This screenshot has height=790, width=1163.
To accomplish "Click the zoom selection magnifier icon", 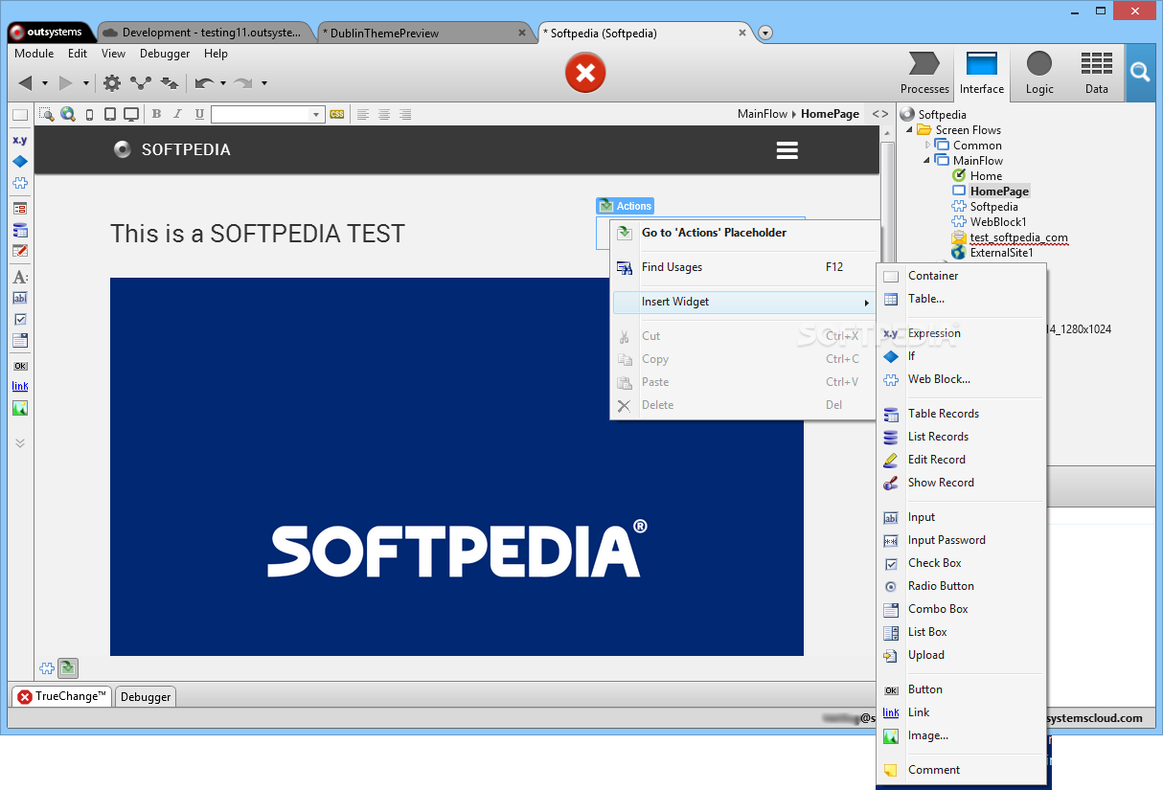I will [46, 114].
